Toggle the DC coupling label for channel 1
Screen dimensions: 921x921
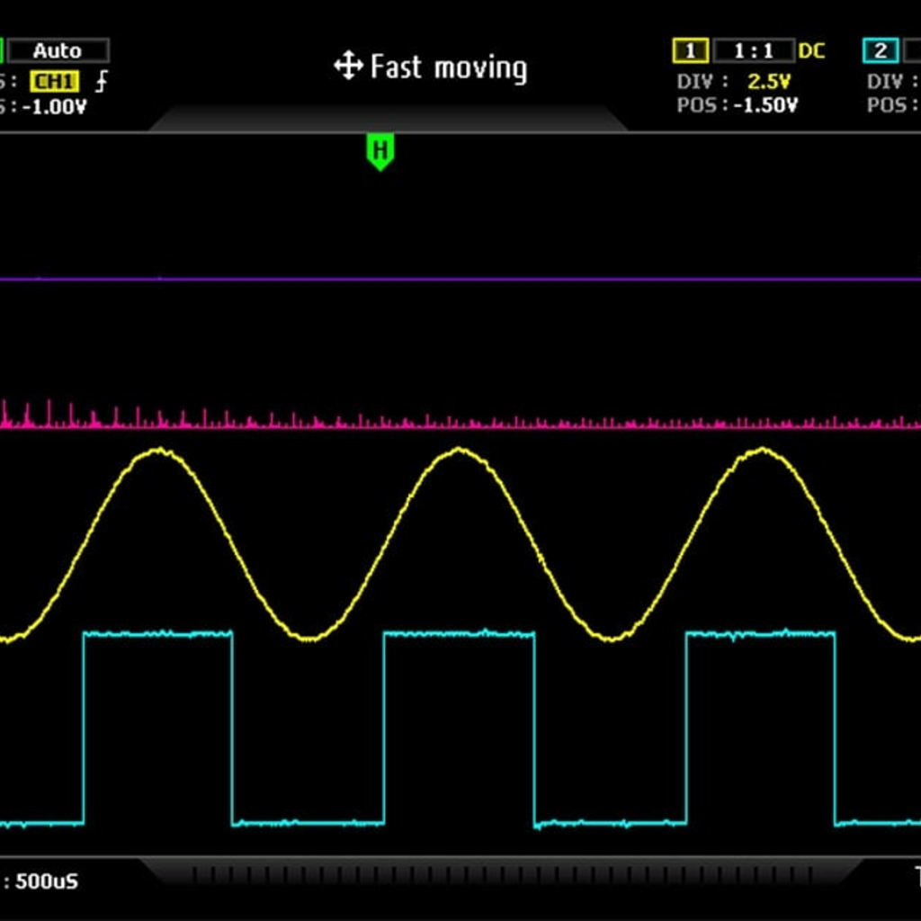pyautogui.click(x=811, y=50)
